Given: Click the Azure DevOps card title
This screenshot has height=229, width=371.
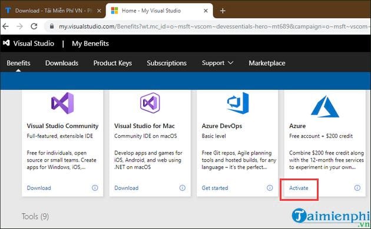Looking at the screenshot, I should (x=221, y=126).
